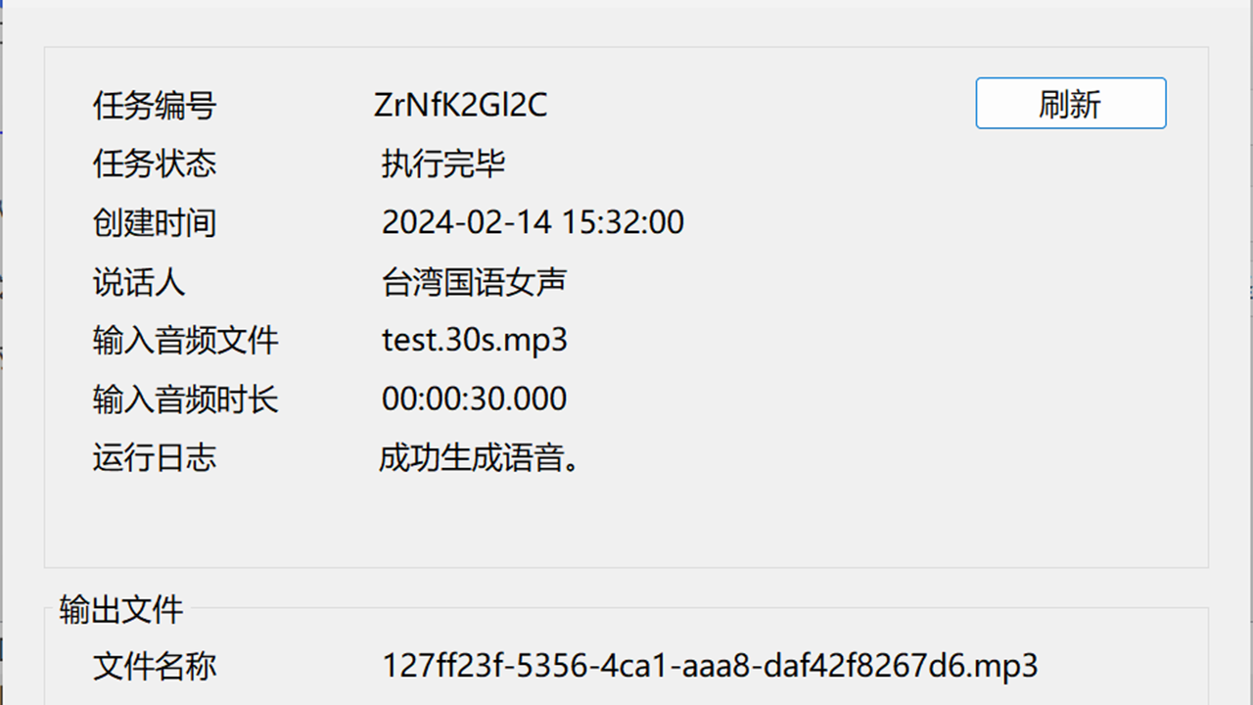Image resolution: width=1253 pixels, height=705 pixels.
Task: Click the 运行日志 label
Action: 153,457
